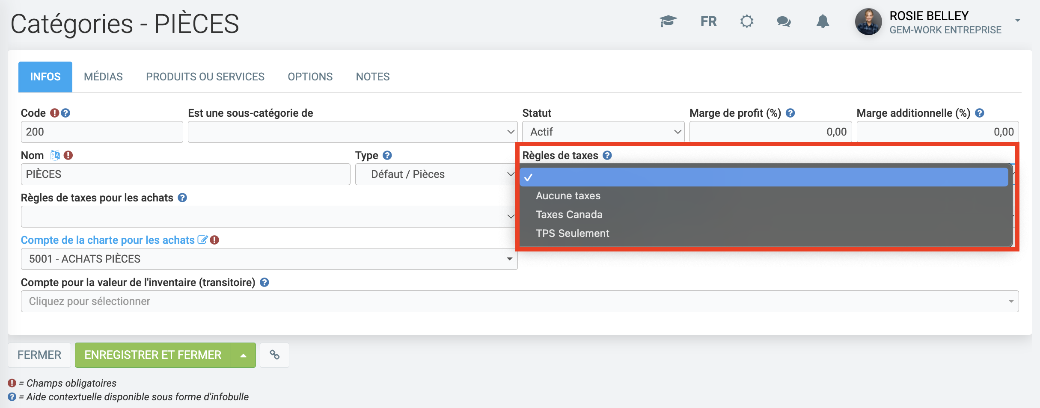Image resolution: width=1040 pixels, height=408 pixels.
Task: Open the 5001 - ACHATS PIÈCES account dropdown
Action: point(269,259)
